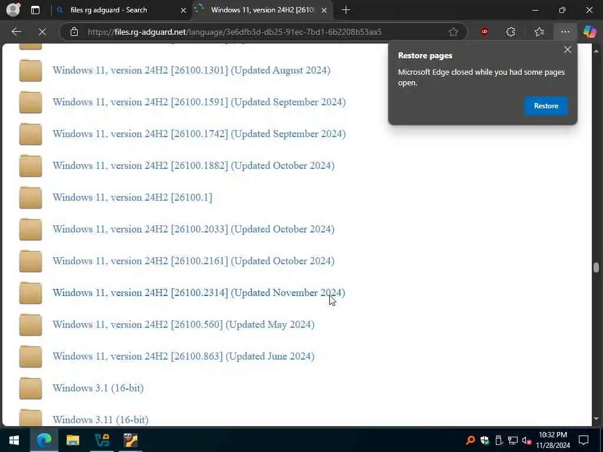Viewport: 603px width, 452px height.
Task: Open the notification center icon
Action: [x=584, y=440]
